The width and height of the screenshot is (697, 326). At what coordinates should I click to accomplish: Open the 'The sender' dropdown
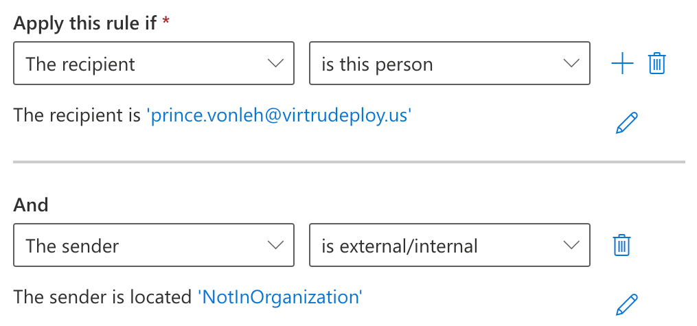(154, 245)
